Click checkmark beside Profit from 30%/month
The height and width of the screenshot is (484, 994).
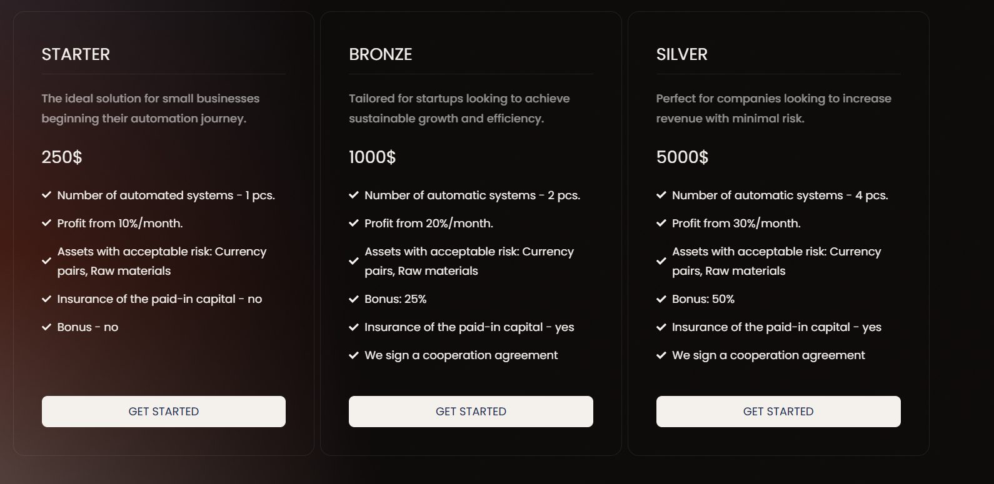tap(661, 223)
